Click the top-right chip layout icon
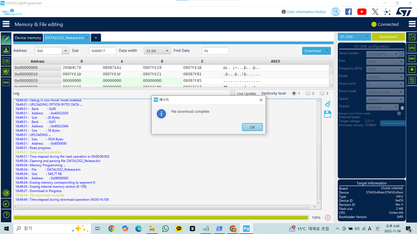 [412, 37]
